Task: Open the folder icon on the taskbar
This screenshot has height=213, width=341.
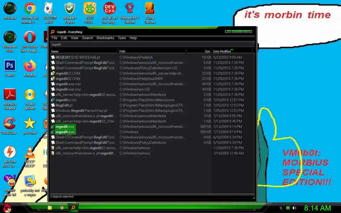Action: pos(50,208)
